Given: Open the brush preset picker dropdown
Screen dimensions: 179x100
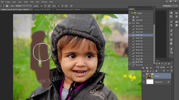Looking at the screenshot, I should (x=4, y=6).
